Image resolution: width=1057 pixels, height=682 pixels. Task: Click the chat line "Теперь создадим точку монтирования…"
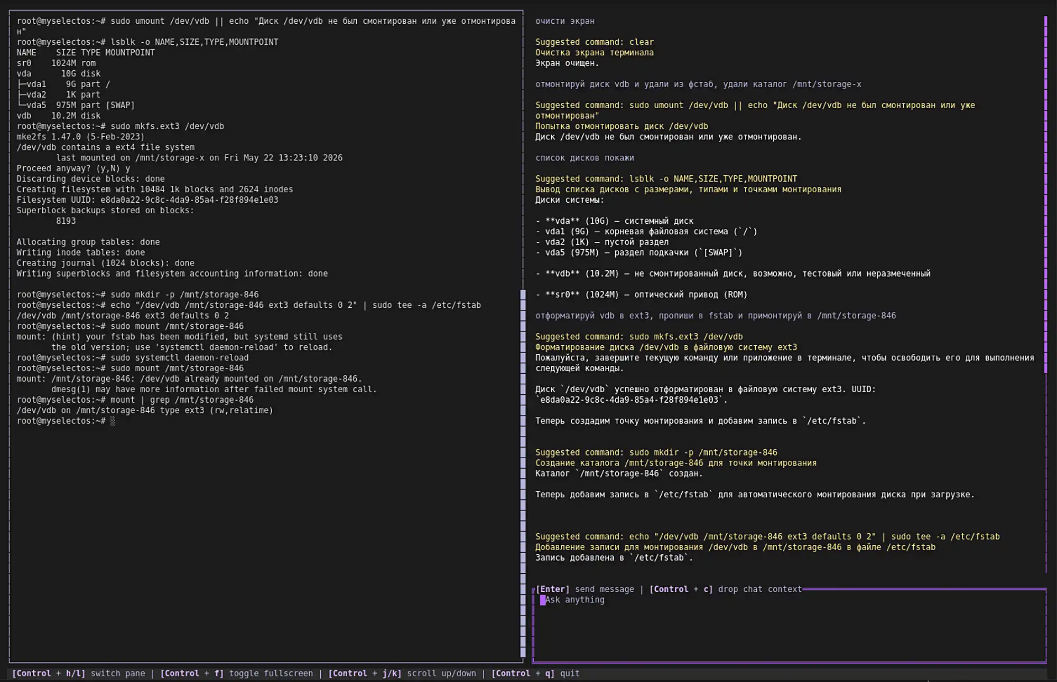pyautogui.click(x=700, y=421)
